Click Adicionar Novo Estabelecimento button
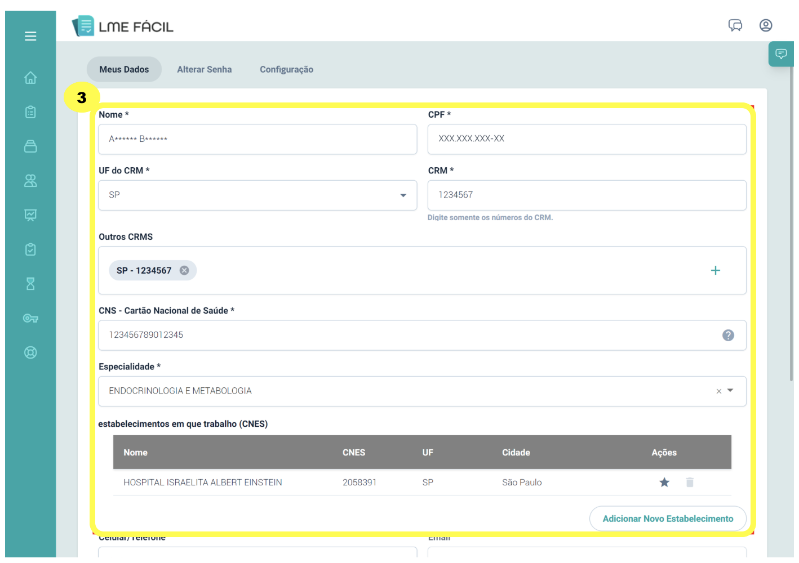799x563 pixels. [668, 519]
